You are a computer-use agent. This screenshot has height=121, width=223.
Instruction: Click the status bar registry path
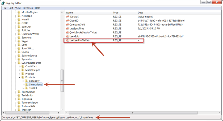pyautogui.click(x=48, y=118)
